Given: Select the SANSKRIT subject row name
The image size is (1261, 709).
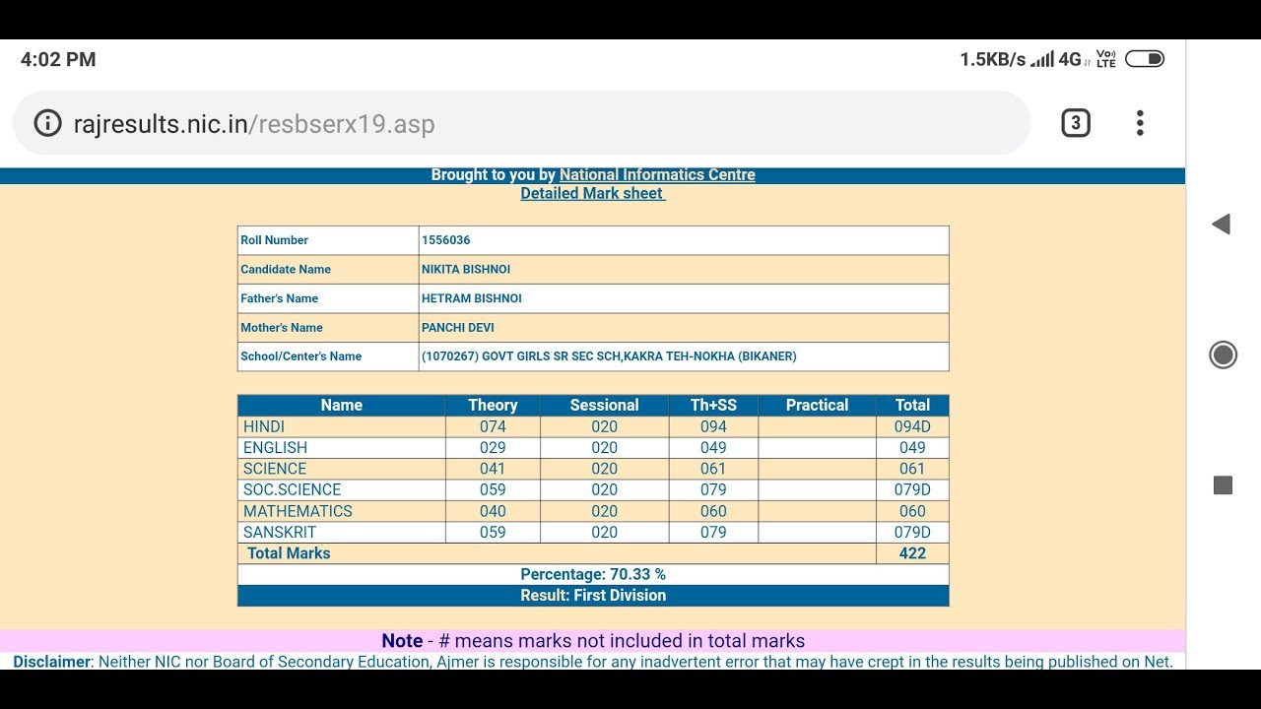Looking at the screenshot, I should pyautogui.click(x=280, y=532).
